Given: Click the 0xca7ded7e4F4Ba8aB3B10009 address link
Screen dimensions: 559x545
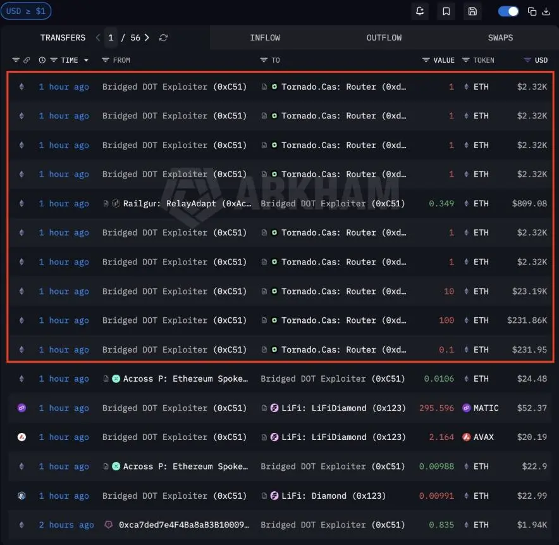Looking at the screenshot, I should (184, 525).
